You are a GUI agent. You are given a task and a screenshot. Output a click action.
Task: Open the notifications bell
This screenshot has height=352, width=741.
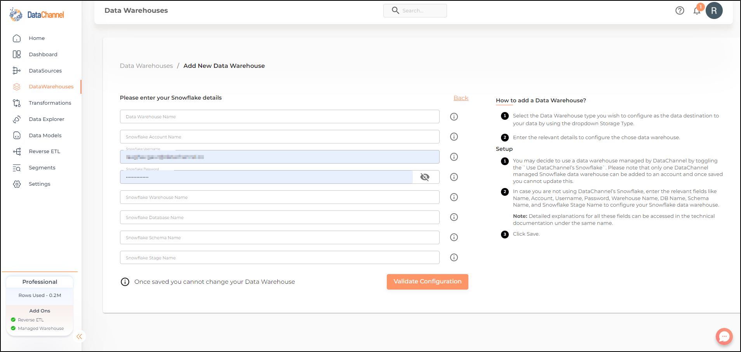[697, 10]
